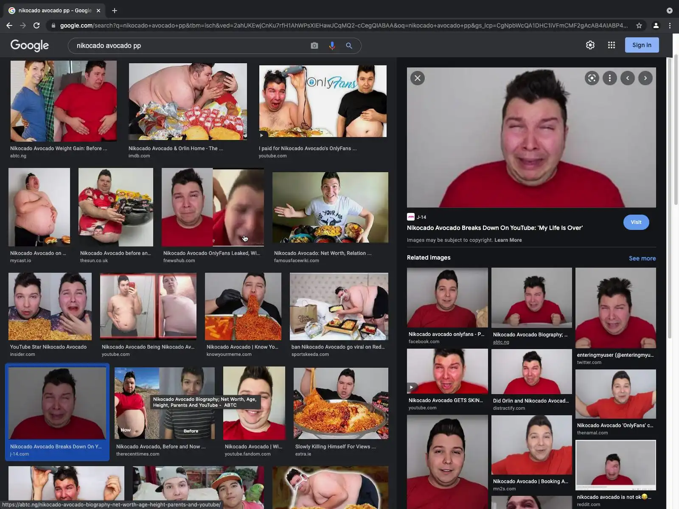679x509 pixels.
Task: View site information lock icon
Action: coord(53,25)
